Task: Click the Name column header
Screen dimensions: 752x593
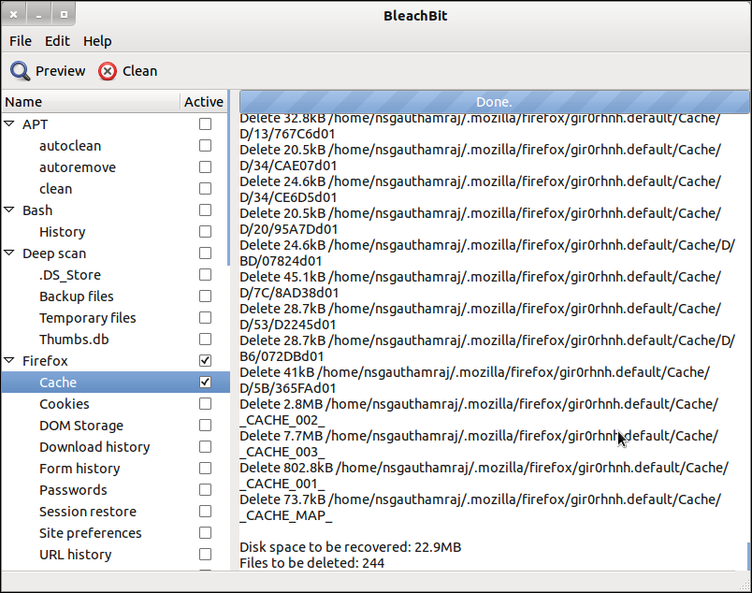Action: tap(91, 102)
